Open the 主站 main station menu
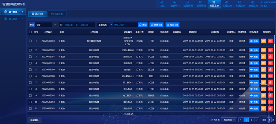 [x=162, y=4]
